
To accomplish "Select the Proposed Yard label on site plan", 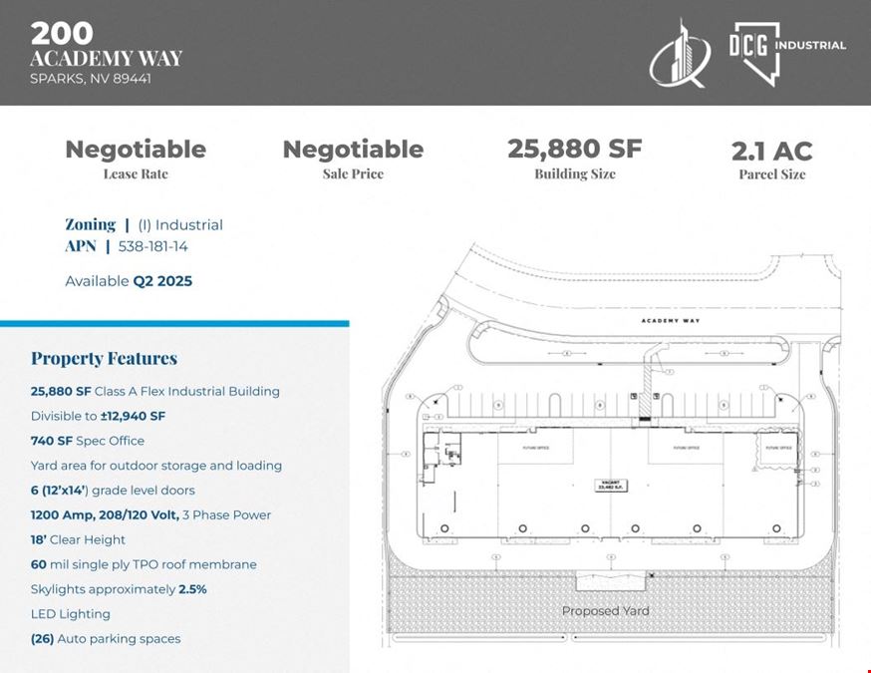I will pyautogui.click(x=606, y=611).
